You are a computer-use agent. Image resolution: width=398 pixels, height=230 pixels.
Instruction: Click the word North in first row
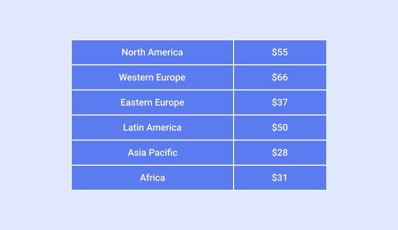(133, 52)
